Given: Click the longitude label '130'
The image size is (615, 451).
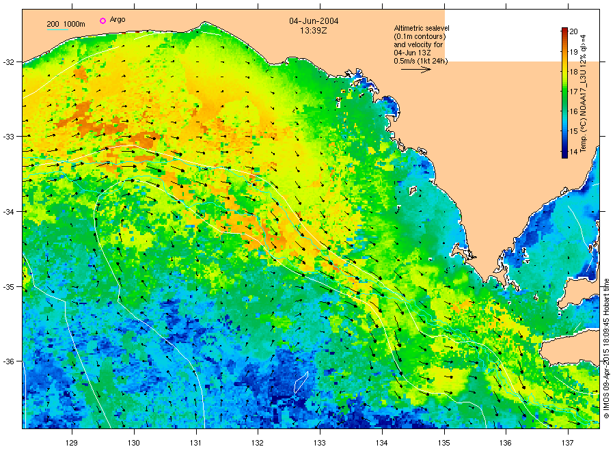Looking at the screenshot, I should point(134,443).
